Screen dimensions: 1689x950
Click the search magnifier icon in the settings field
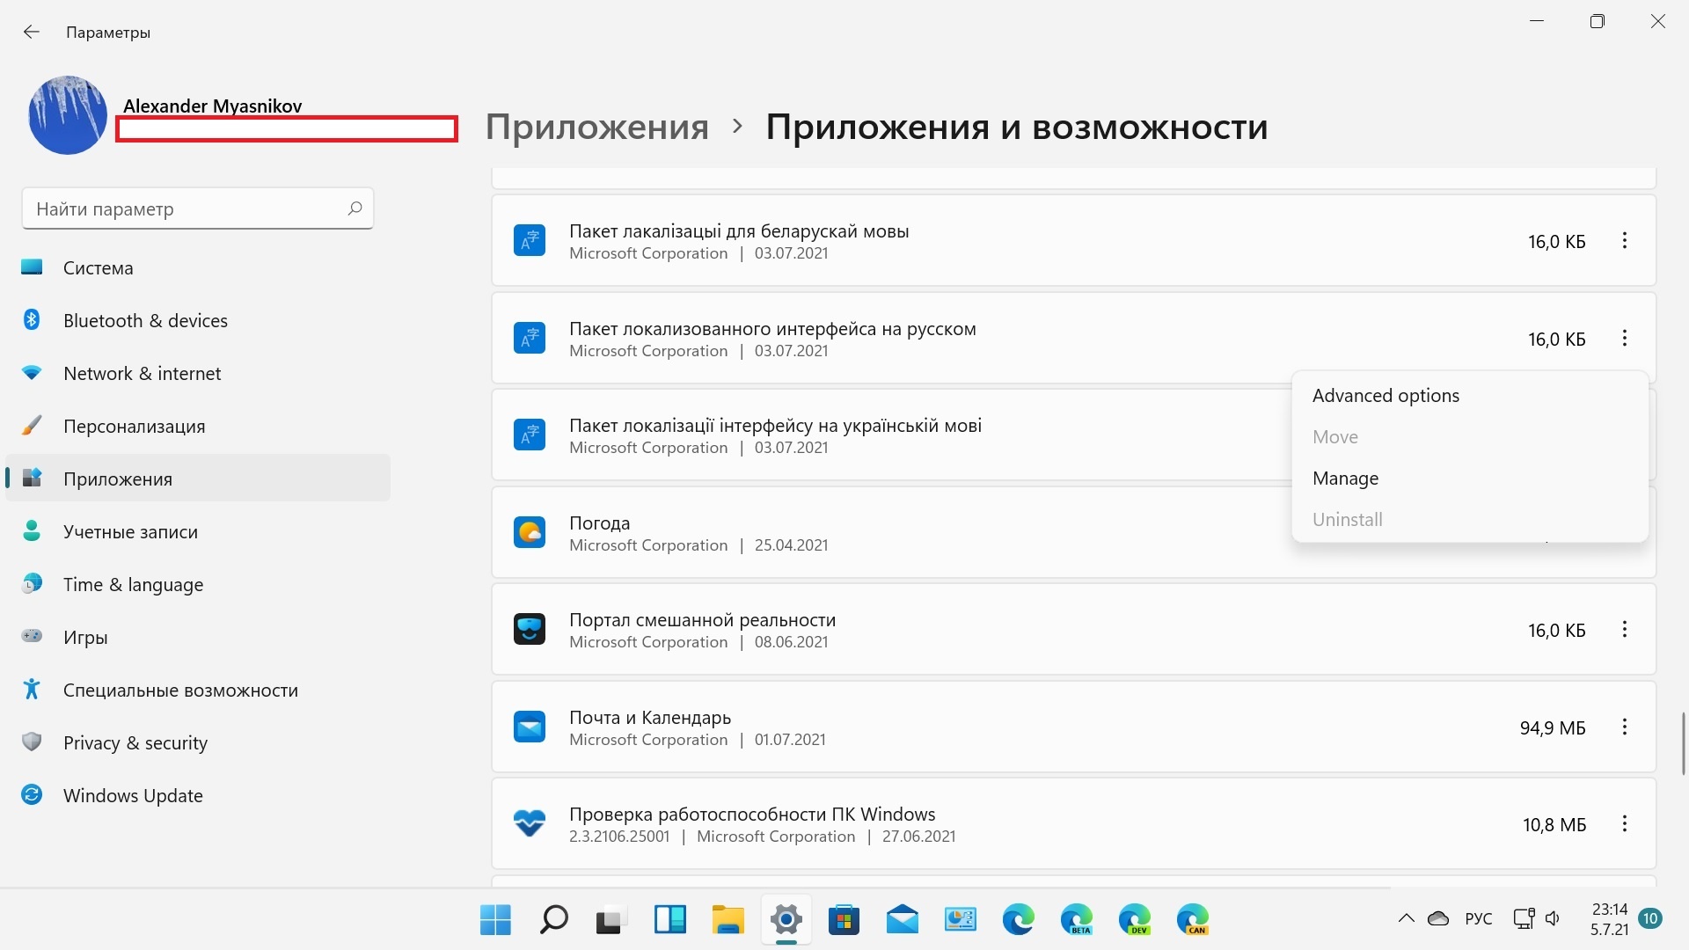coord(355,208)
